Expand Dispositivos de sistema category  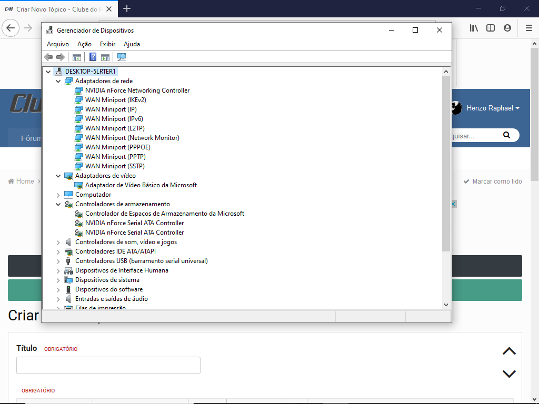point(58,280)
